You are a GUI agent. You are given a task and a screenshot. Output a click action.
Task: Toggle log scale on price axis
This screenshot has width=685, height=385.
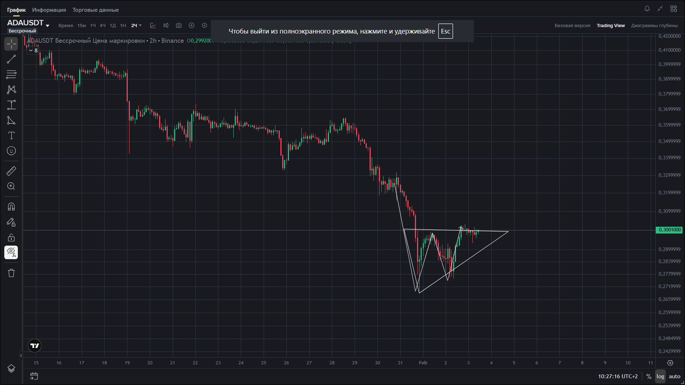660,376
